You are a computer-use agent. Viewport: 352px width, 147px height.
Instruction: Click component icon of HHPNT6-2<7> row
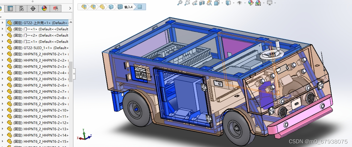9,91
